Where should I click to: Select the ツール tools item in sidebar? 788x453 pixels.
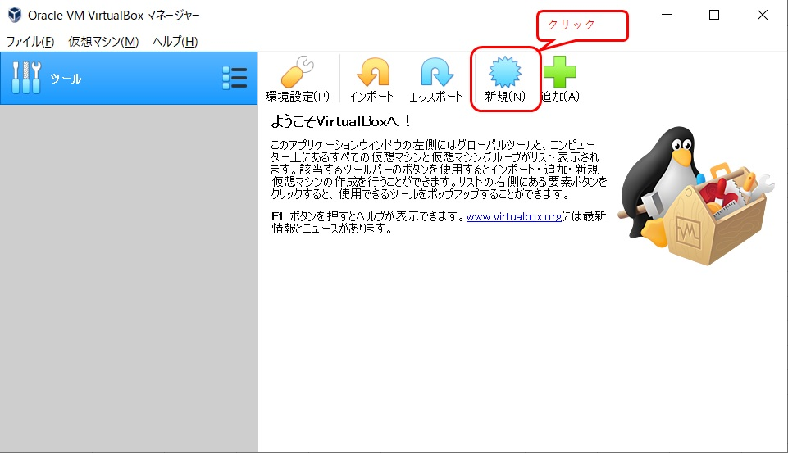tap(129, 79)
